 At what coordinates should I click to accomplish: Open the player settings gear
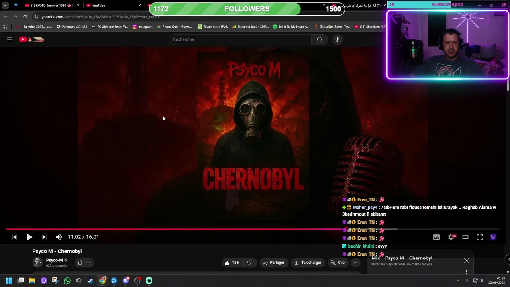pyautogui.click(x=451, y=237)
